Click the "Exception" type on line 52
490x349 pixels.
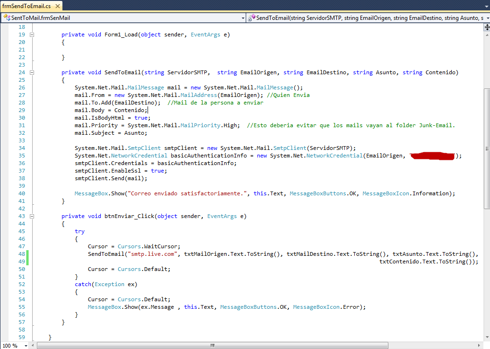pyautogui.click(x=109, y=284)
